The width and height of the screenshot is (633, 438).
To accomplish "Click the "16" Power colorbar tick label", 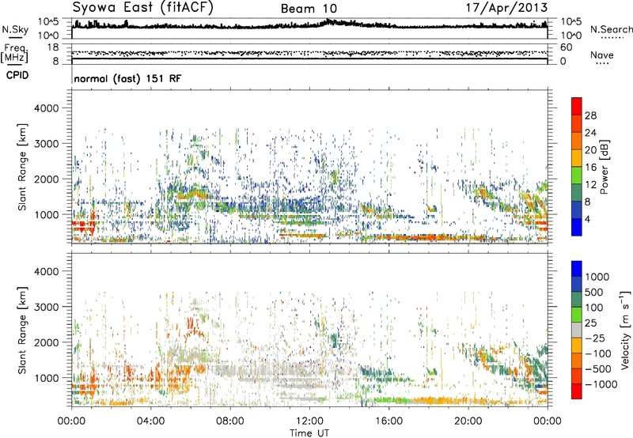I will pyautogui.click(x=590, y=168).
